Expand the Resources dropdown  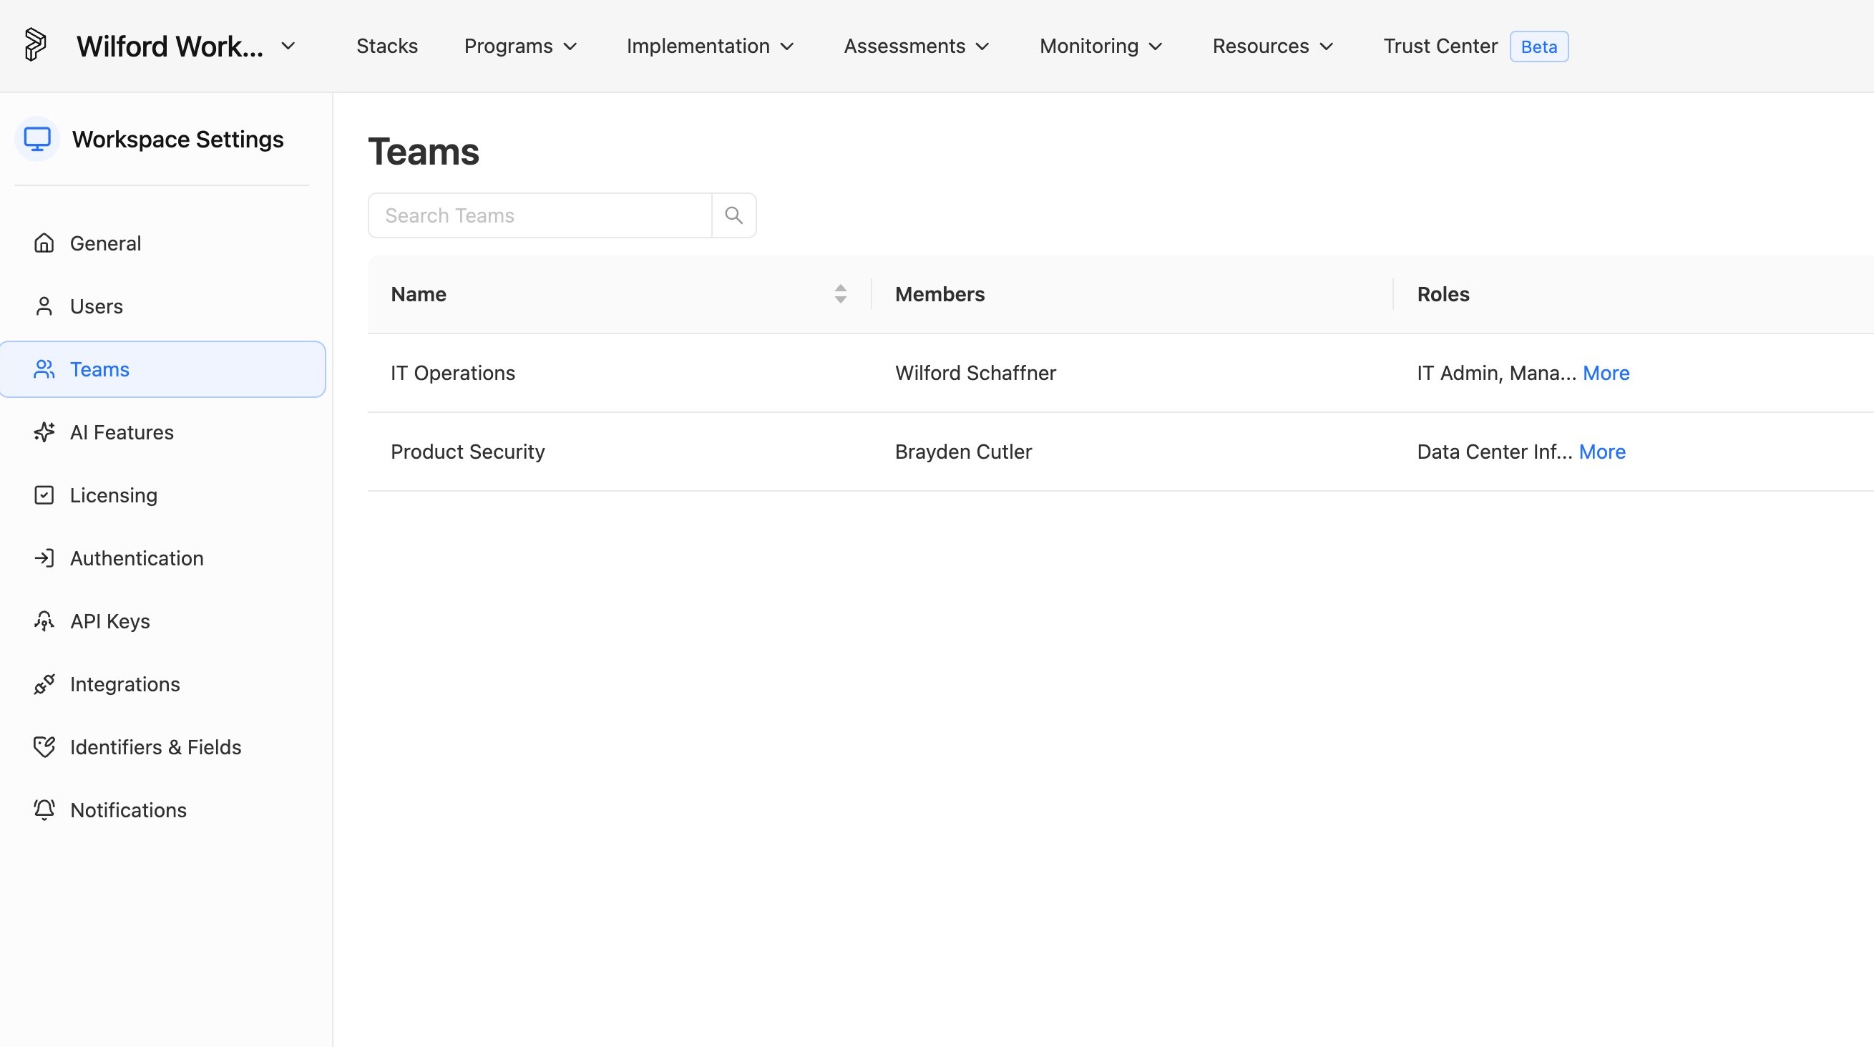click(1272, 46)
